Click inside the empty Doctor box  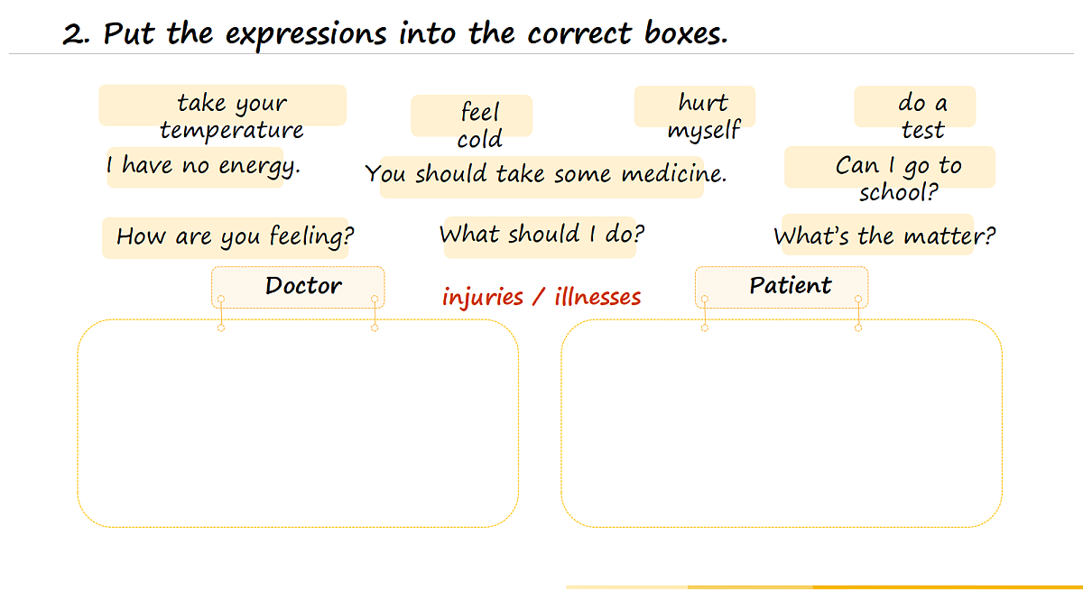(298, 423)
